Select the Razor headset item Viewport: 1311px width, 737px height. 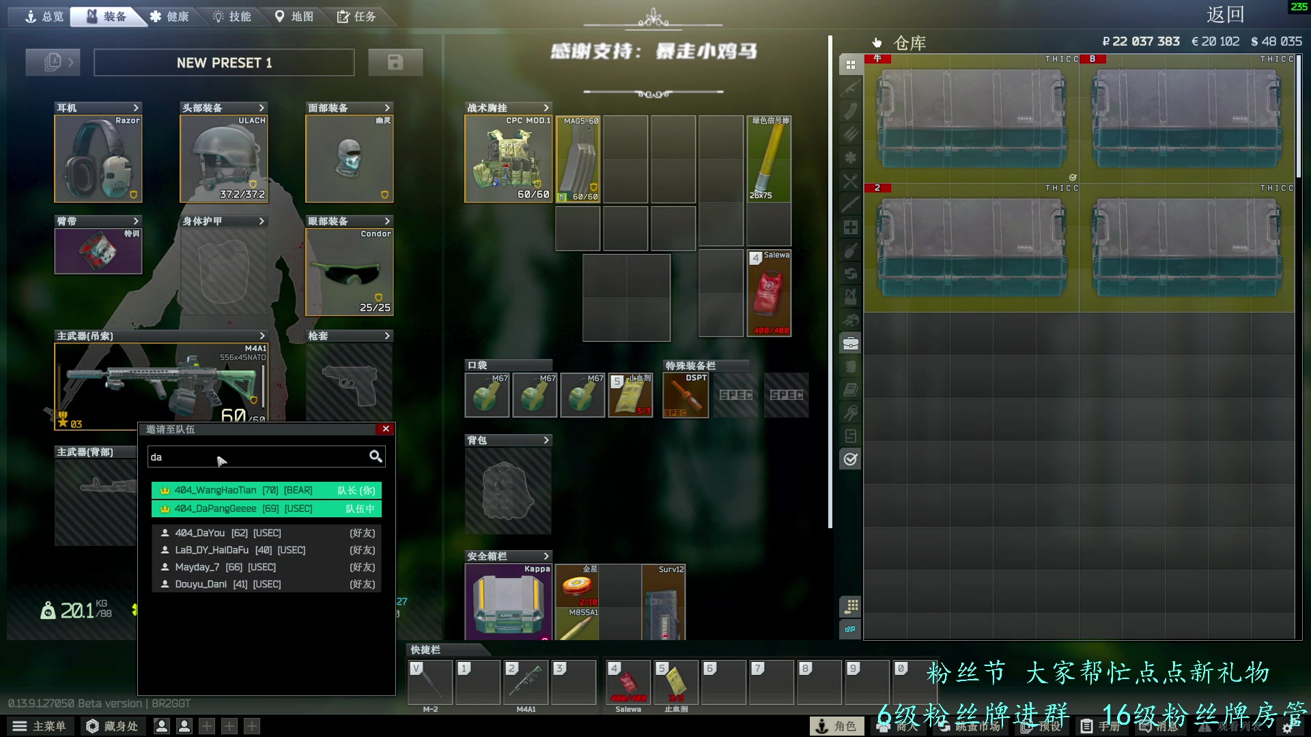pyautogui.click(x=98, y=158)
